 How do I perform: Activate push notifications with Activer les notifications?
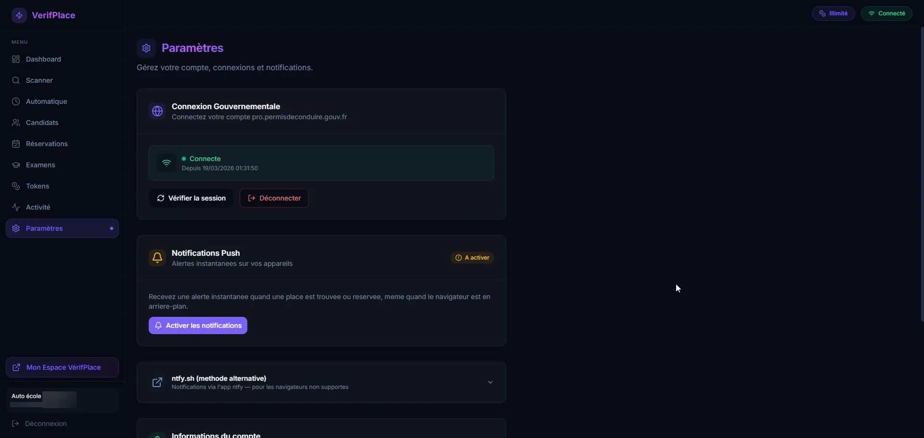click(x=198, y=325)
